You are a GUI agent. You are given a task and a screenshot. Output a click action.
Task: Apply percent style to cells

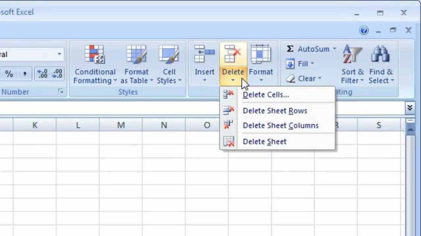(x=9, y=74)
